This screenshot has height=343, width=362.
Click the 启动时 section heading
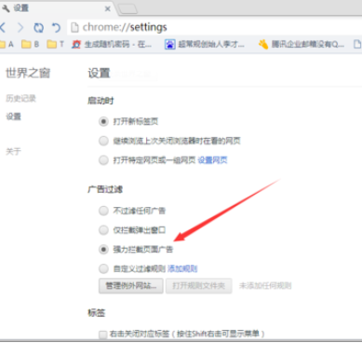click(101, 101)
